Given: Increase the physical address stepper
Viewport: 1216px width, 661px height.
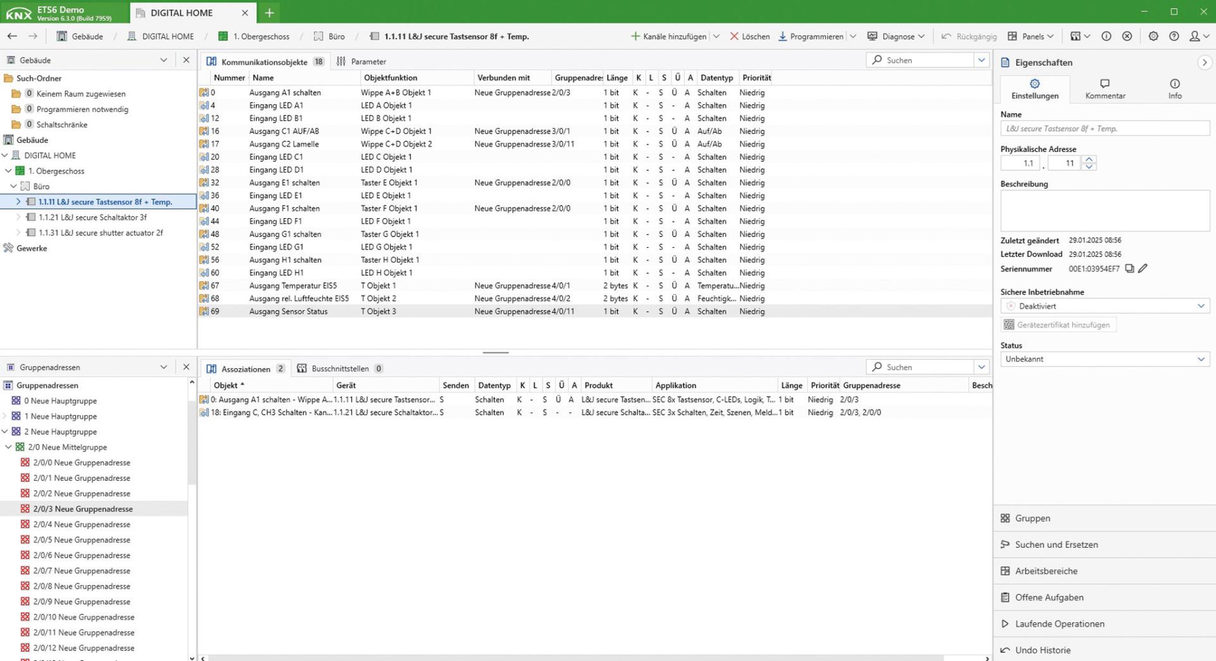Looking at the screenshot, I should [1089, 159].
